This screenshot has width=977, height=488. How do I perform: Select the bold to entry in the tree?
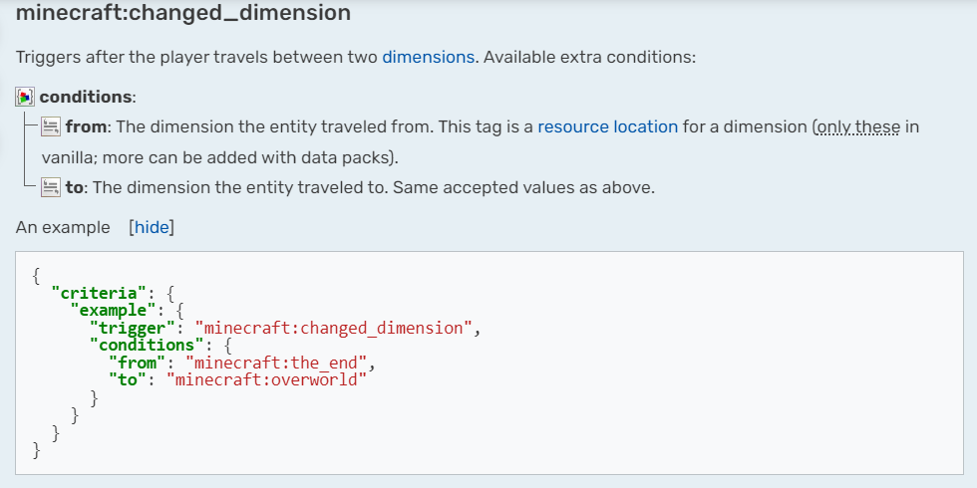[74, 186]
